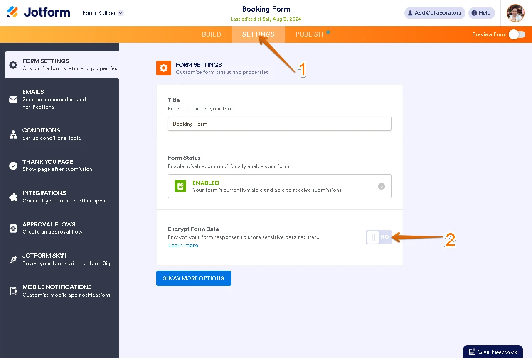
Task: Click the Jotform logo
Action: (x=39, y=12)
